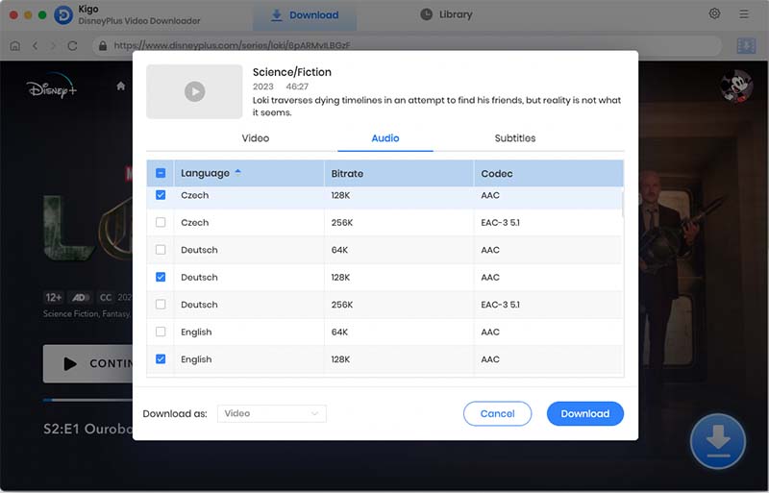Click 64K in the English row
The height and width of the screenshot is (493, 769).
[x=339, y=333]
